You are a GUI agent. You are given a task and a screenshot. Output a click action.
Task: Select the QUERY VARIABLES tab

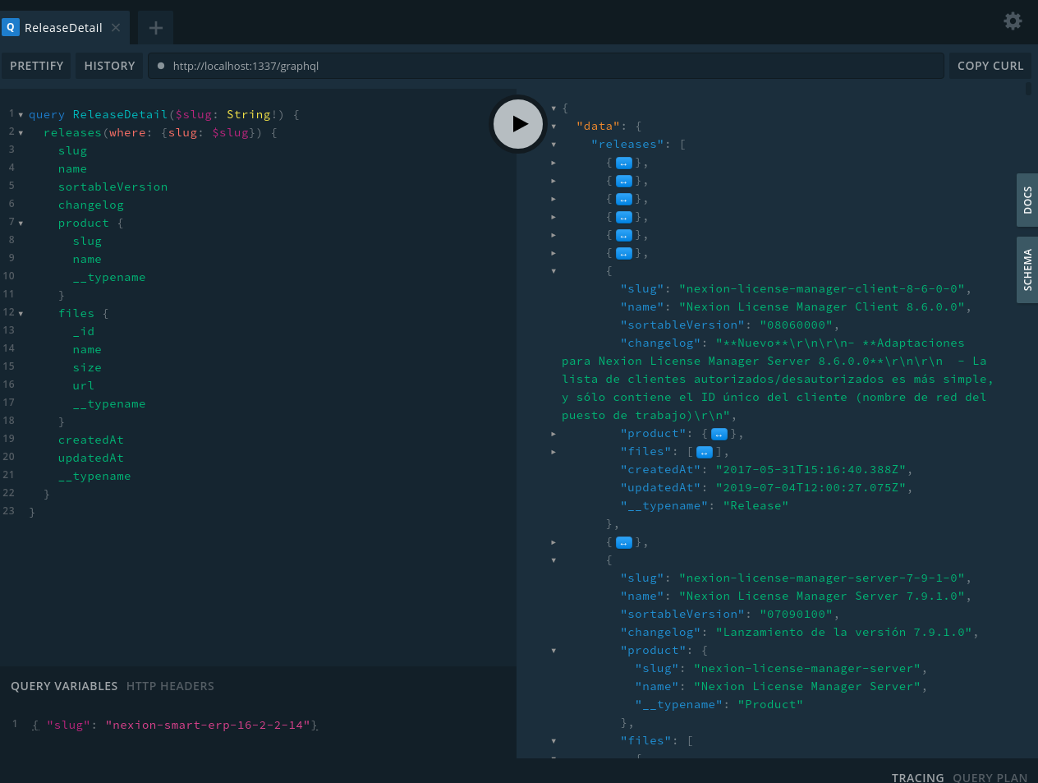(64, 686)
